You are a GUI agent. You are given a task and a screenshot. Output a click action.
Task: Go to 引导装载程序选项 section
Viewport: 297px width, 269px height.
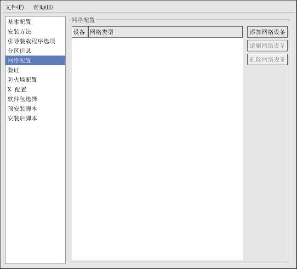[31, 41]
